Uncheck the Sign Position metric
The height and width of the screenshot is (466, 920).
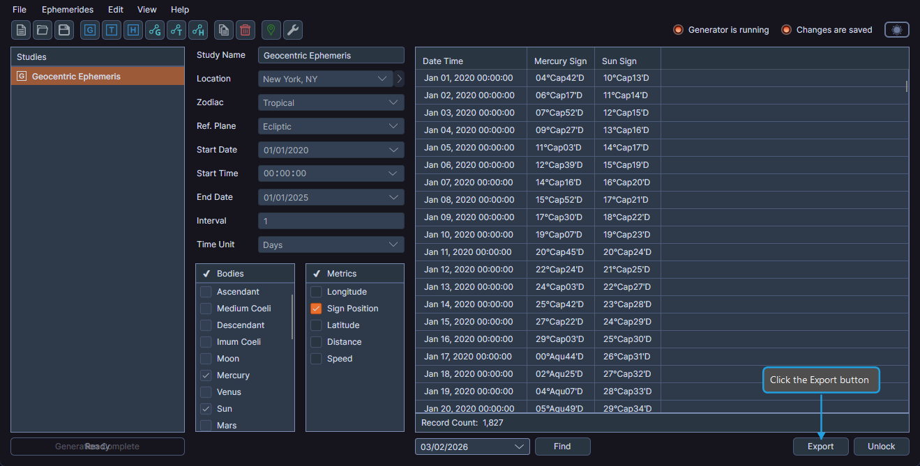coord(315,308)
